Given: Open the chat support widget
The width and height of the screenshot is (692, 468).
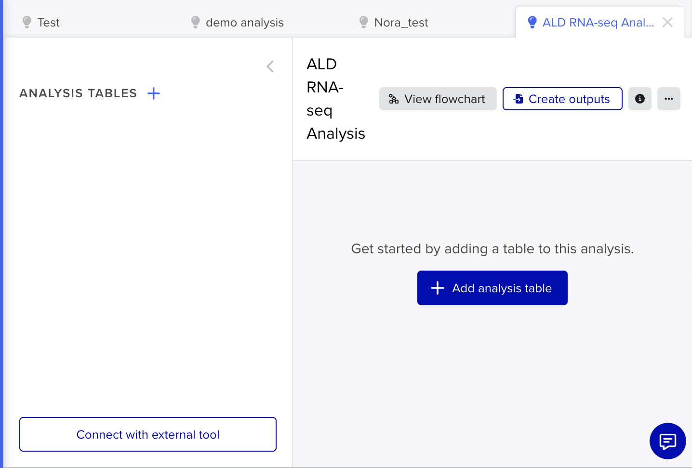Looking at the screenshot, I should tap(667, 441).
